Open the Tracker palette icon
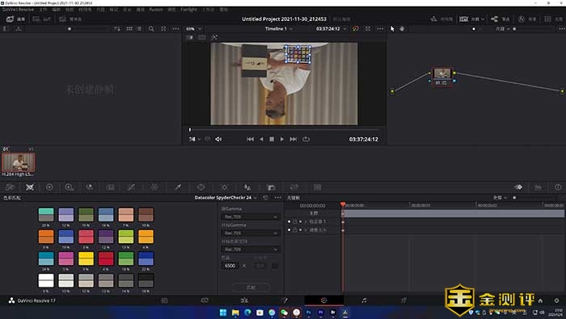 225,187
